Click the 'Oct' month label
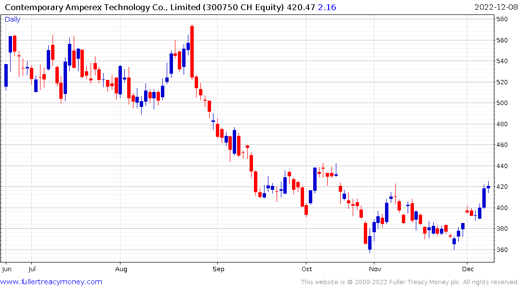 (x=306, y=269)
